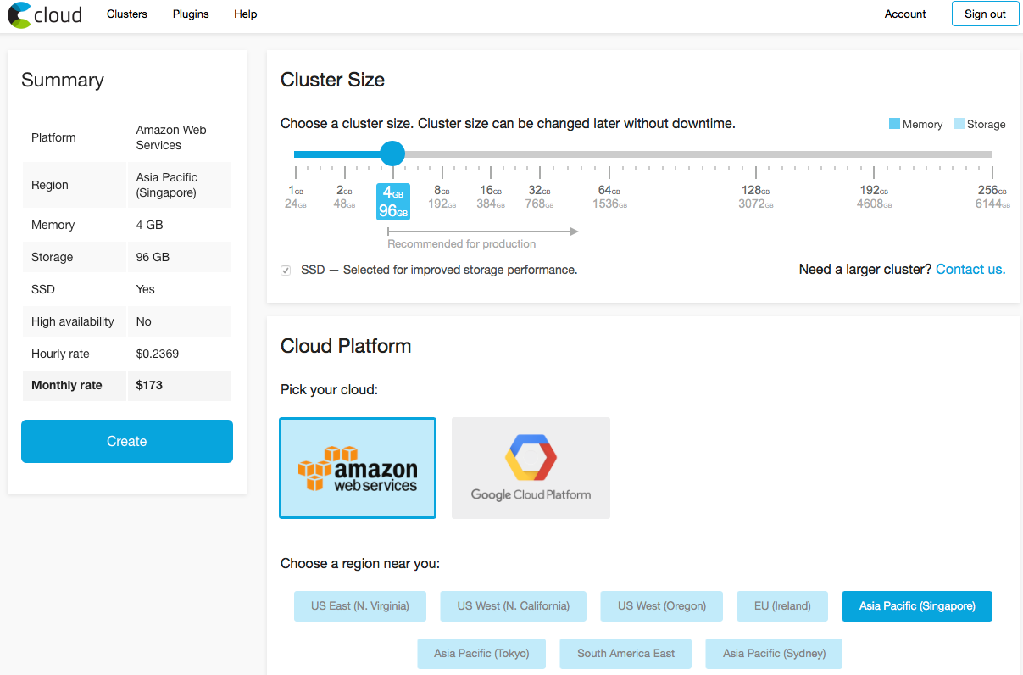Click the Monthly rate $173 value
This screenshot has width=1023, height=675.
coord(149,385)
